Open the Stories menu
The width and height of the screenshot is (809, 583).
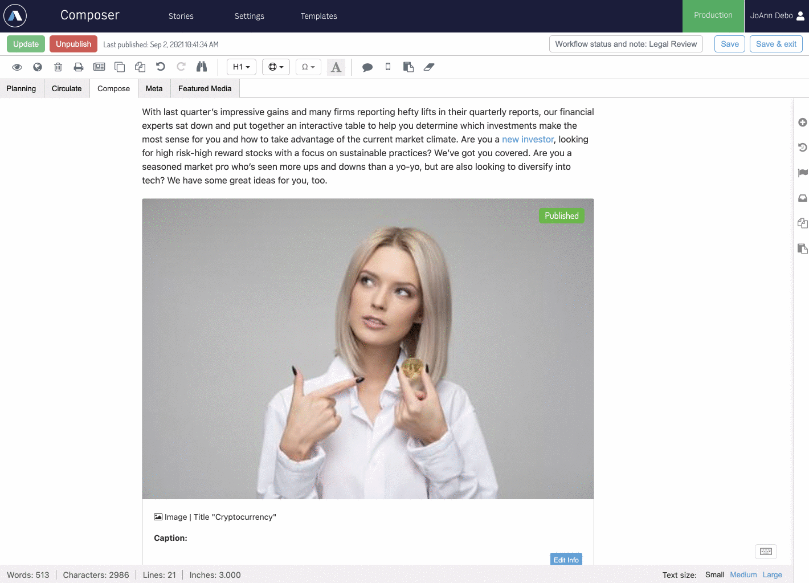tap(181, 16)
